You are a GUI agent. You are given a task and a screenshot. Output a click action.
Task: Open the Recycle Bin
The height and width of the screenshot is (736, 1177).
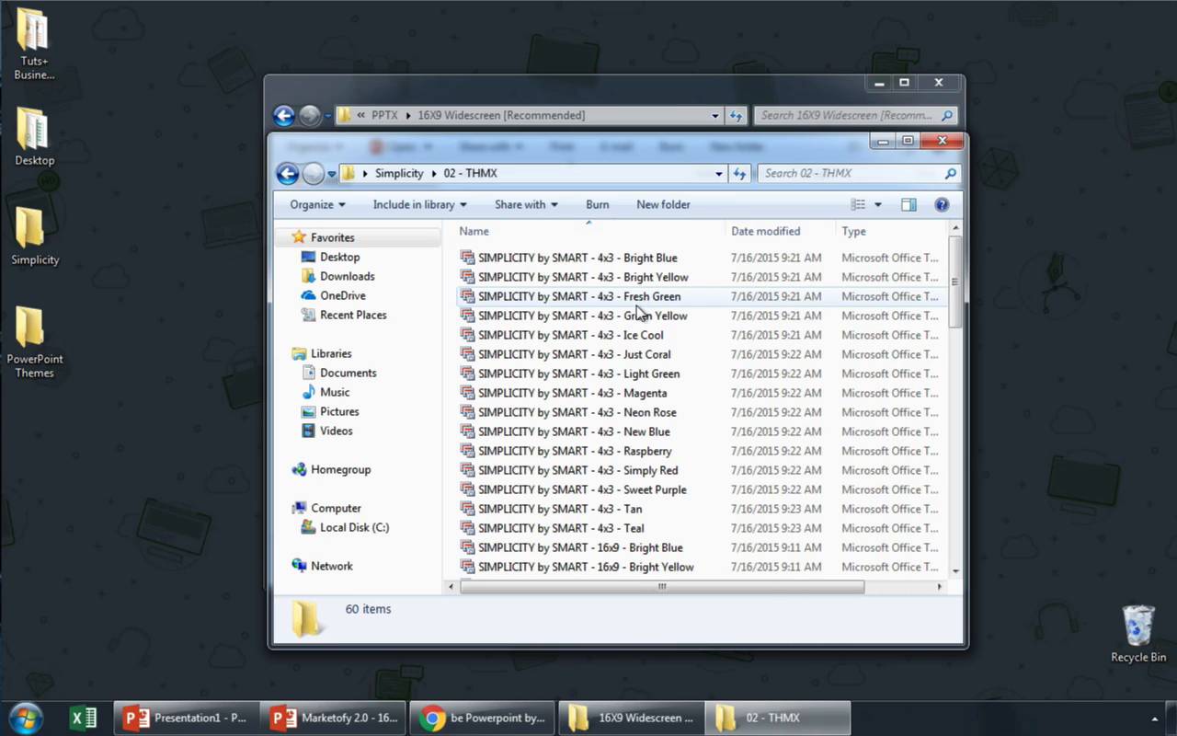1138,633
